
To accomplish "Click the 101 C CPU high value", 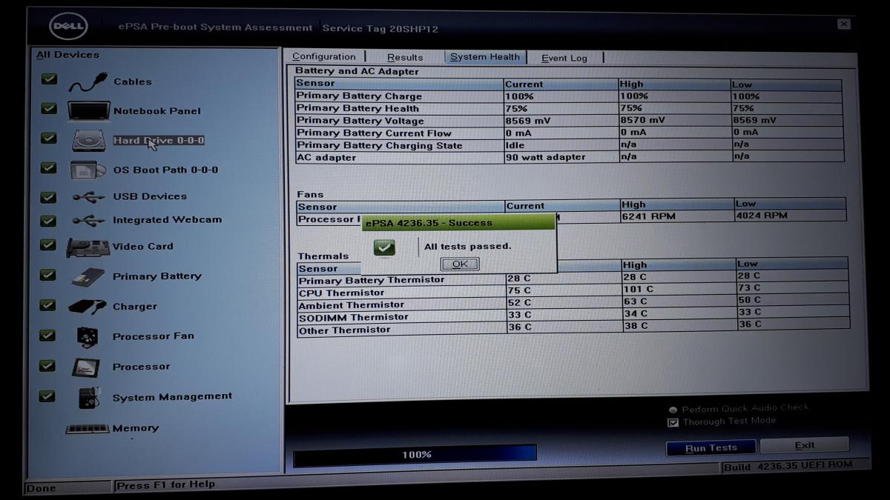I will [x=639, y=289].
